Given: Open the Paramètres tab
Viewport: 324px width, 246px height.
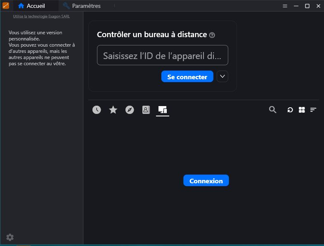Looking at the screenshot, I should [82, 6].
